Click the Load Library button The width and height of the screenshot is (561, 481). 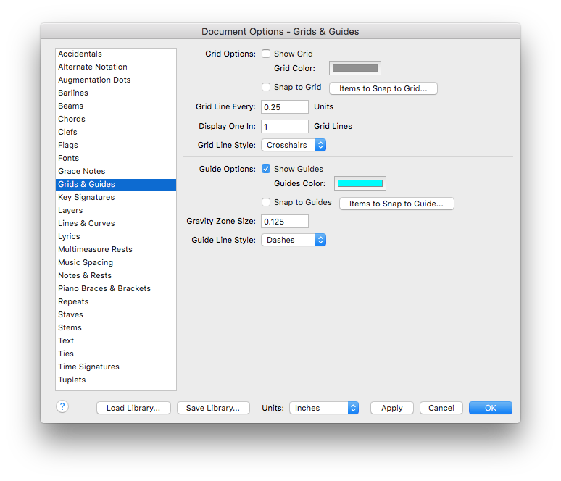click(x=133, y=408)
